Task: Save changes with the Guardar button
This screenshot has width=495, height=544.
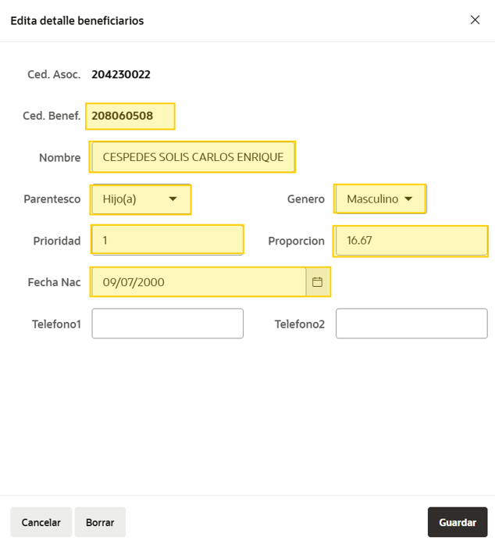Action: (x=458, y=522)
